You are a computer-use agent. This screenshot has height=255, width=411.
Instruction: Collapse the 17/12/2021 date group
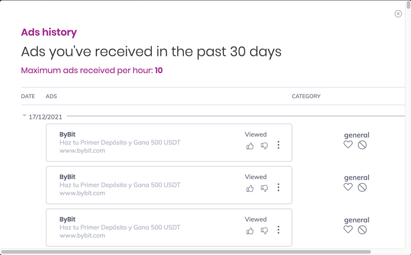click(24, 116)
